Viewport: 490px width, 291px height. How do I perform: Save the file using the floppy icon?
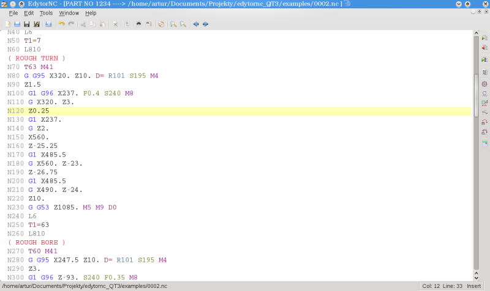pos(27,24)
